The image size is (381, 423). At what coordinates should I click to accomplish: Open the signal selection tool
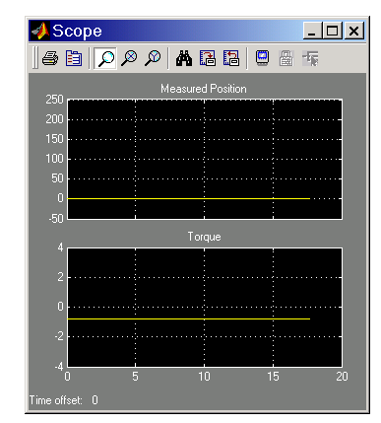point(310,58)
